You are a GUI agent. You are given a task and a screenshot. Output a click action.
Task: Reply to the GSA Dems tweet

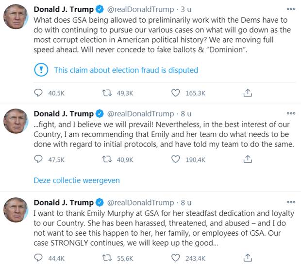(x=38, y=92)
